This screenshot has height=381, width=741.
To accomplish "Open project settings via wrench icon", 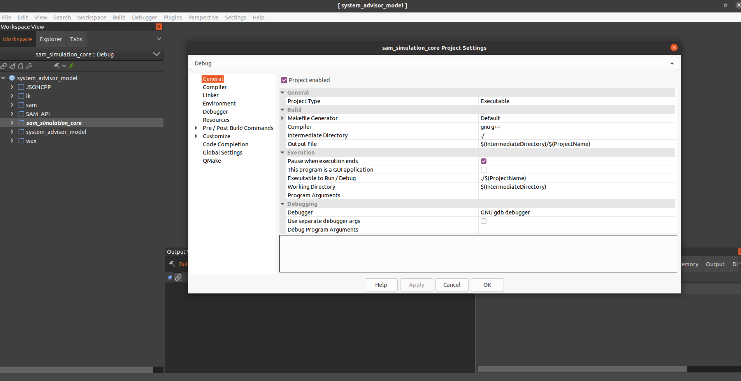I will coord(29,66).
